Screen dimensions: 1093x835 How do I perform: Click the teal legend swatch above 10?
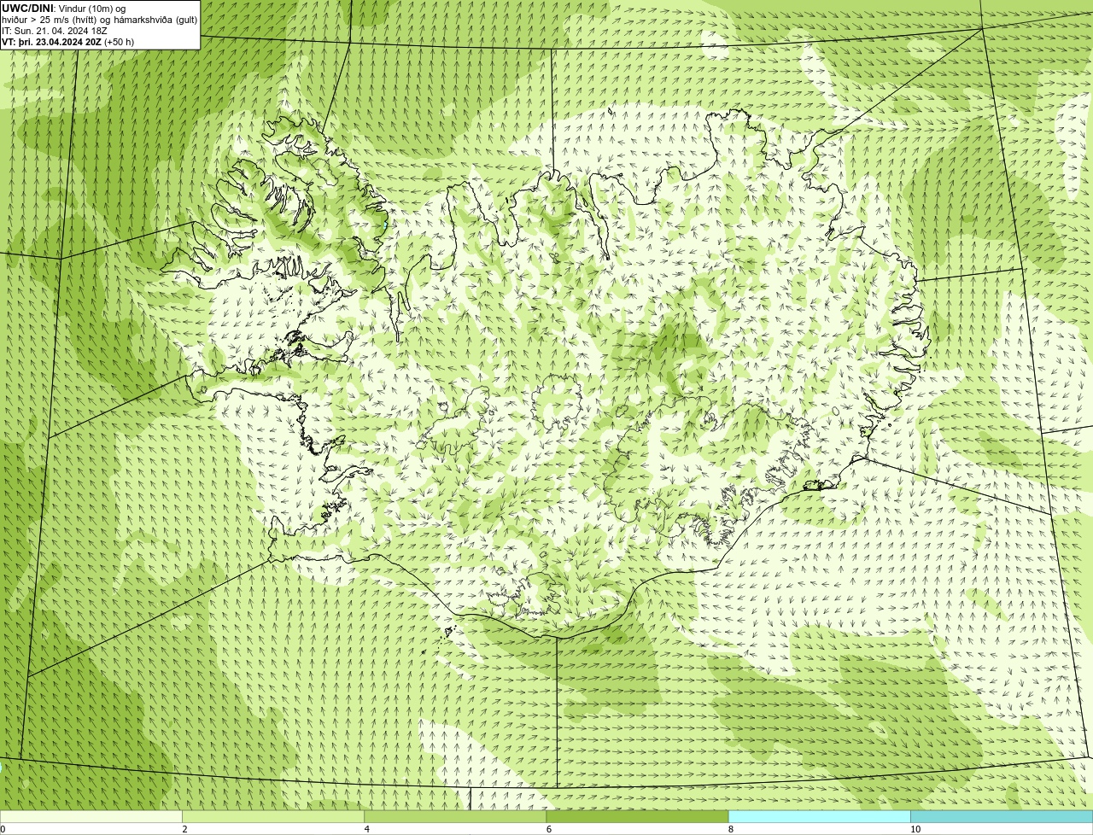coord(1001,817)
